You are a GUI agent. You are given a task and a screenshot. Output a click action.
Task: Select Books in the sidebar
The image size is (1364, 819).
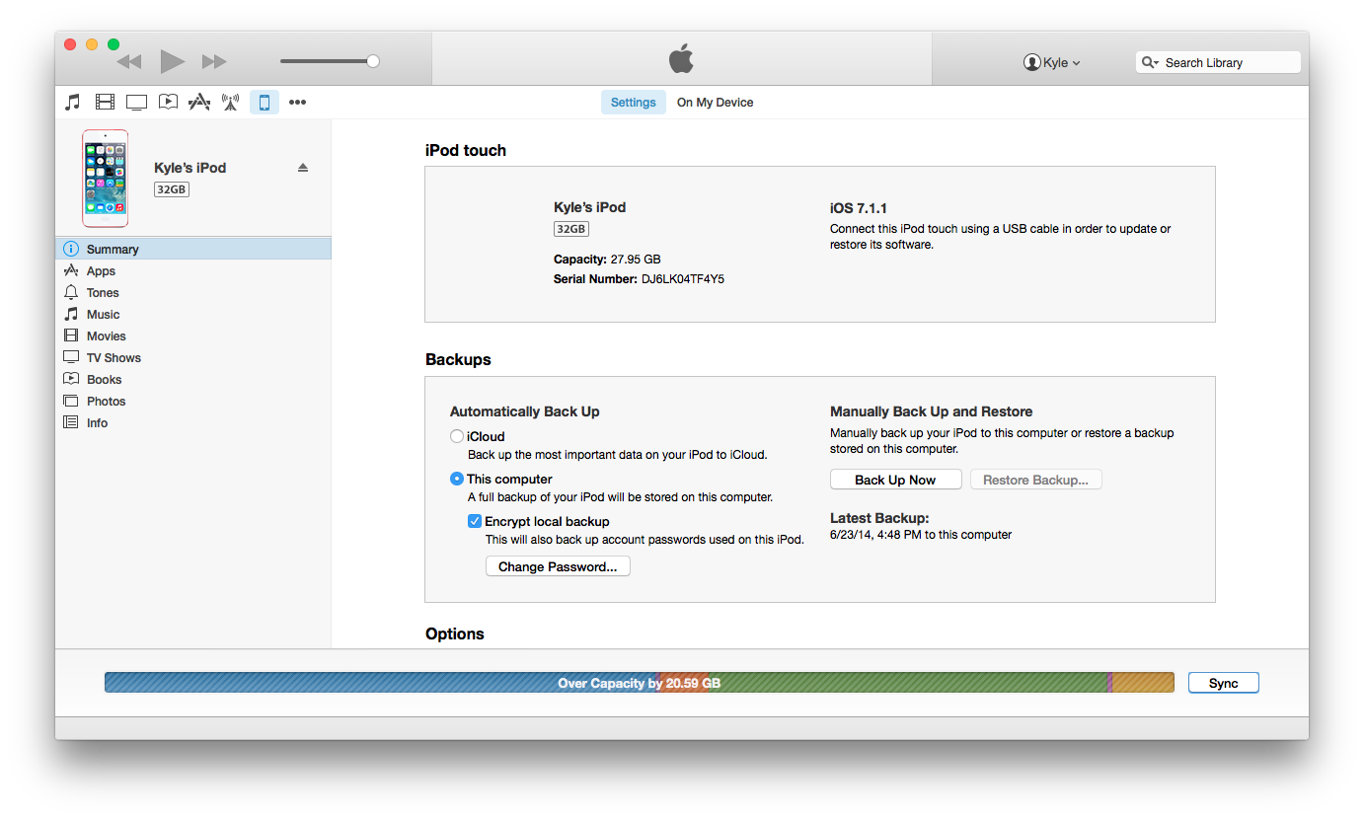(x=193, y=379)
